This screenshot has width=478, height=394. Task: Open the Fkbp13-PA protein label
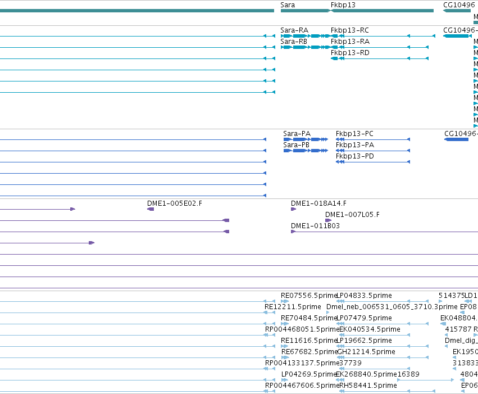355,145
